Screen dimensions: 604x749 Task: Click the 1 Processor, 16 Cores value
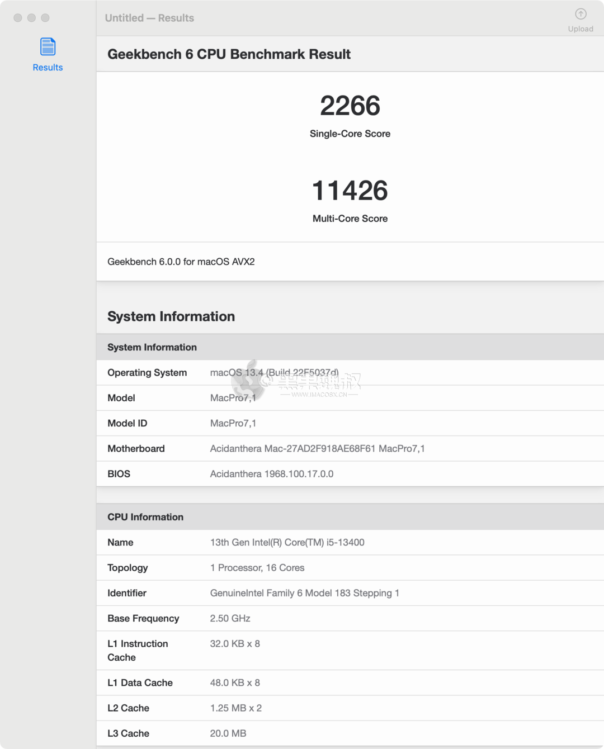tap(257, 568)
